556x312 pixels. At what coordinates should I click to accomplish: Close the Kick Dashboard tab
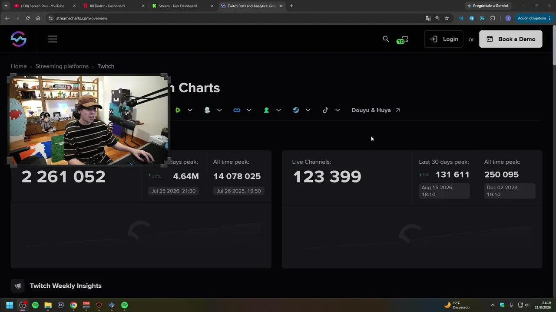coord(212,6)
